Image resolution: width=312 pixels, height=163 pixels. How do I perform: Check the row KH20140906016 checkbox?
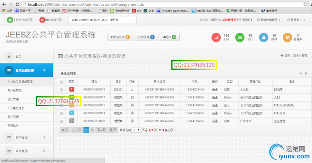61,90
